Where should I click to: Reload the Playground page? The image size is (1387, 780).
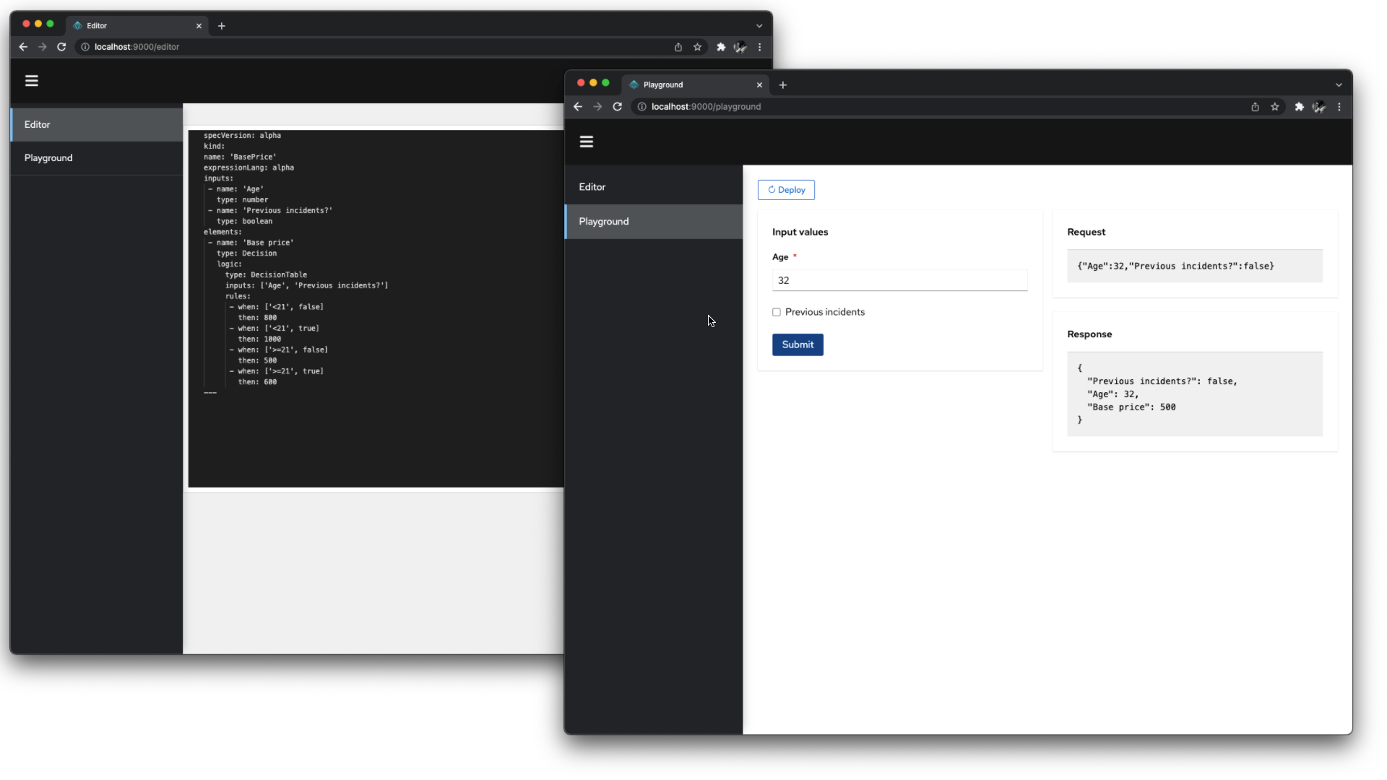tap(617, 107)
